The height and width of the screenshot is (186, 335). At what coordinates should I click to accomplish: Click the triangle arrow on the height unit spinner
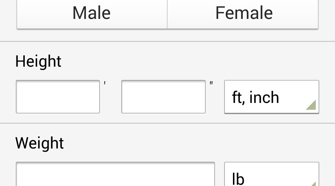point(311,105)
